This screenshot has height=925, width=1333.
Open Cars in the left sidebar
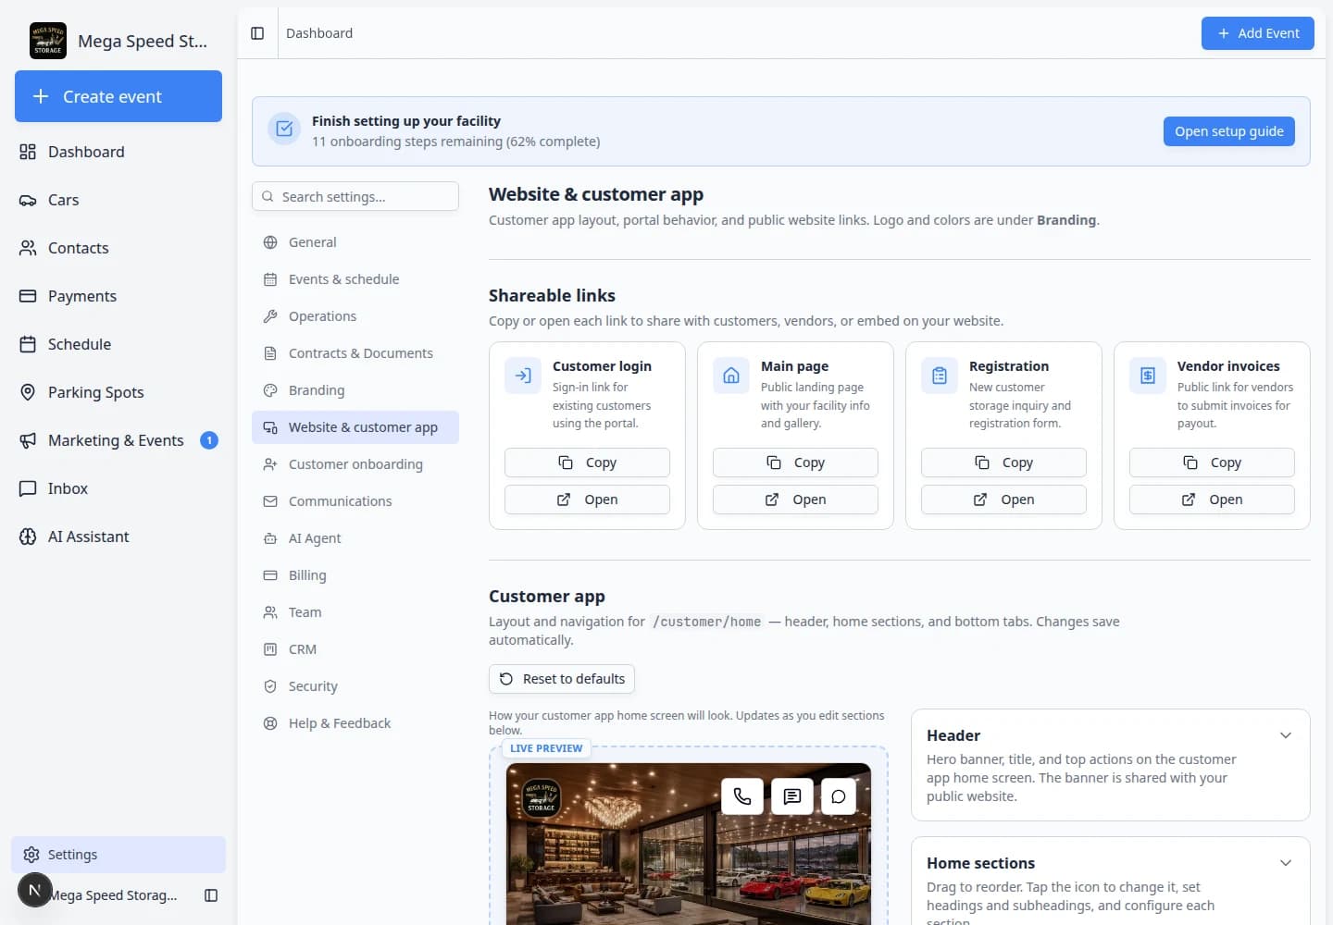pyautogui.click(x=118, y=200)
